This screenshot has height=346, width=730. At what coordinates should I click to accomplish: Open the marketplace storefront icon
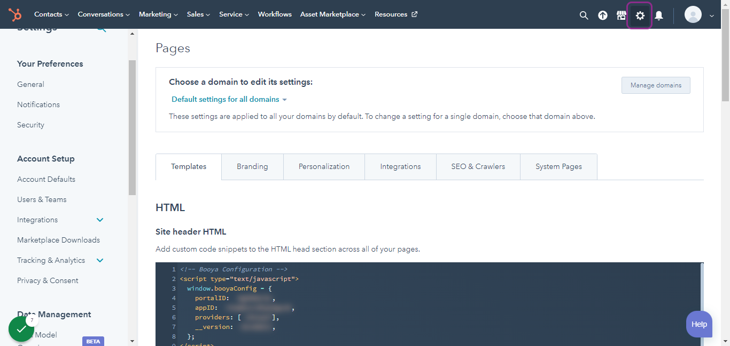pos(622,15)
